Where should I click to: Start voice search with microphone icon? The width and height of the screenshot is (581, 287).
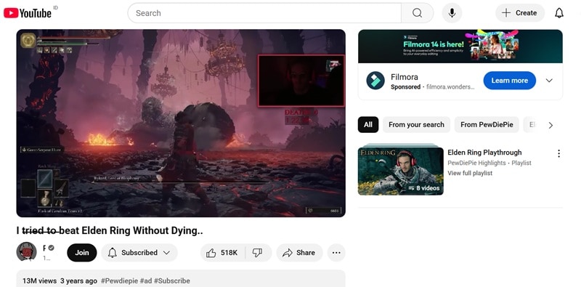[452, 13]
